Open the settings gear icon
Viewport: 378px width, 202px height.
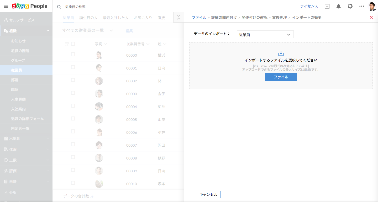pyautogui.click(x=350, y=6)
